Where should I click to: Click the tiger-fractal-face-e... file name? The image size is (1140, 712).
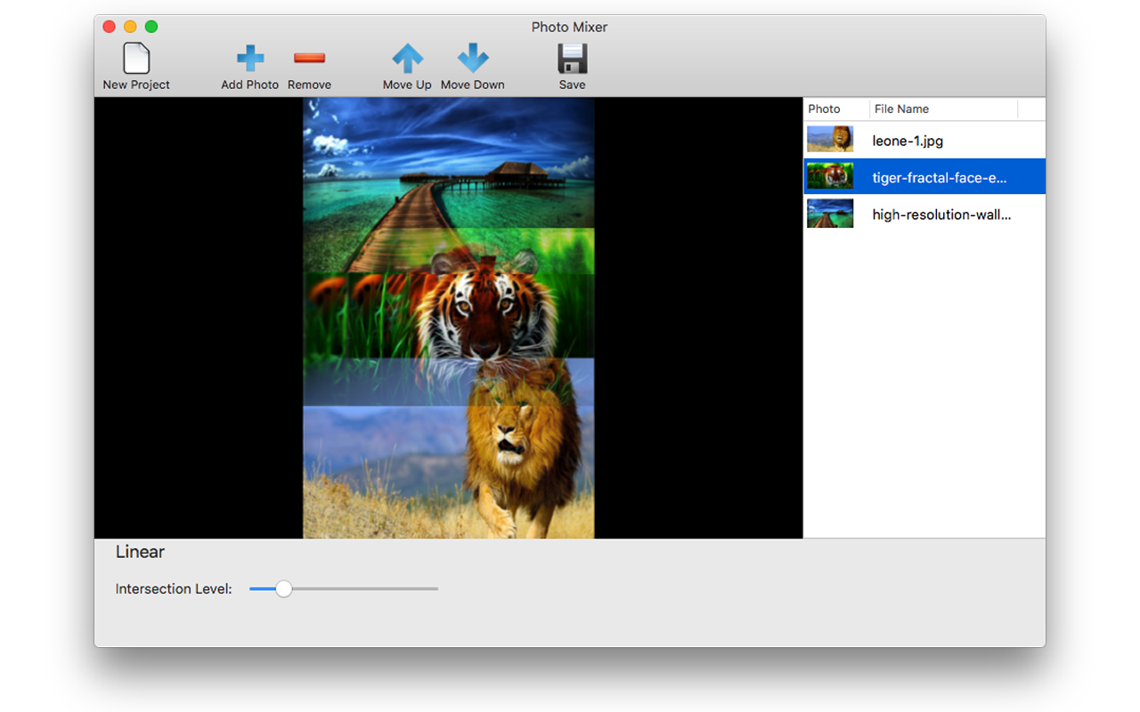940,177
